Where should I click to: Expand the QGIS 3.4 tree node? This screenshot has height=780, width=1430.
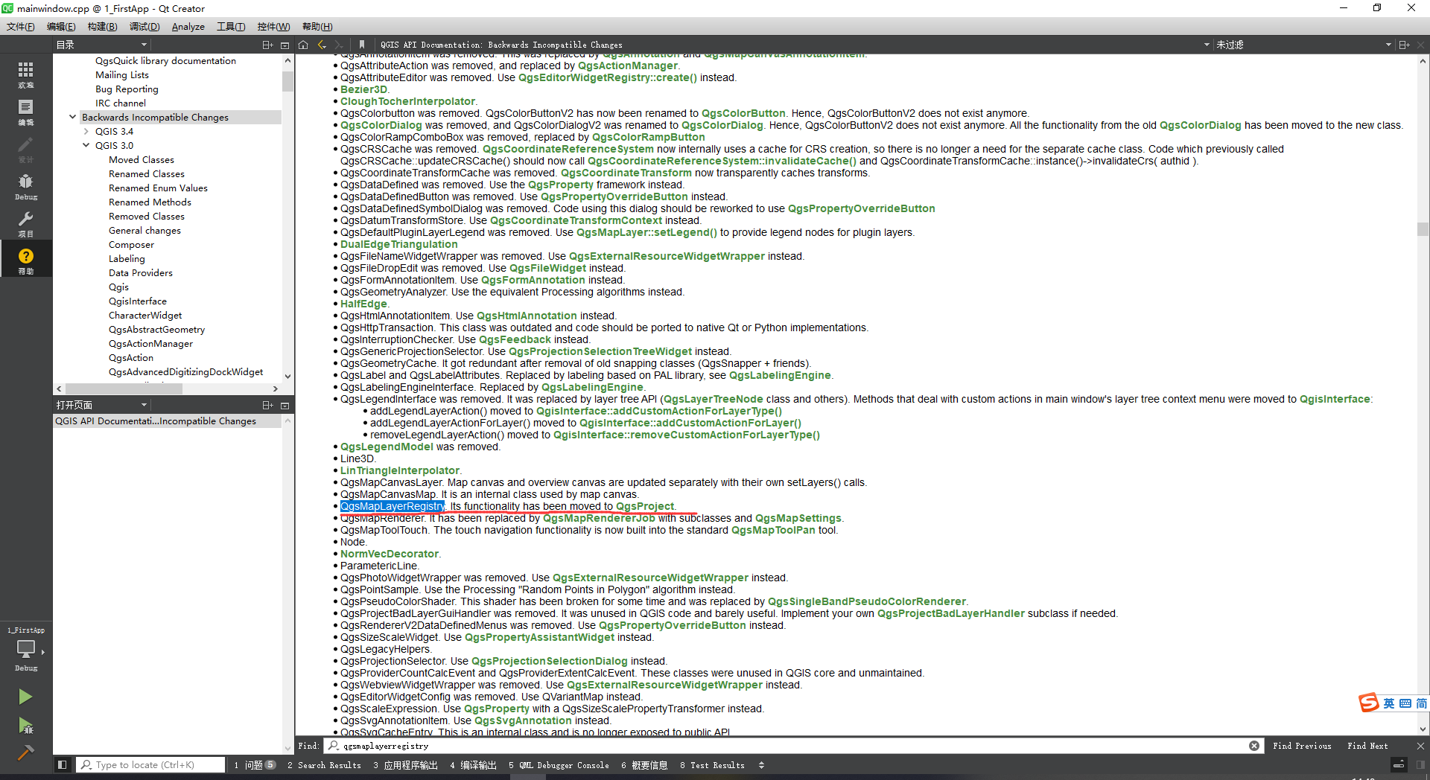tap(86, 131)
